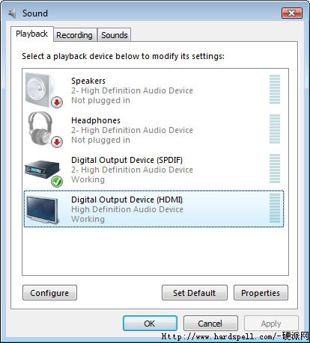Close the Sound dialog window

(292, 13)
